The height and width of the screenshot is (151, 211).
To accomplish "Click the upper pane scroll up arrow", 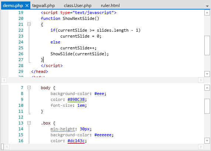I will tap(207, 13).
